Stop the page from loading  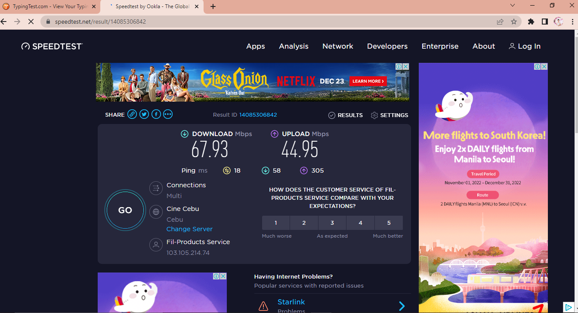(x=31, y=22)
